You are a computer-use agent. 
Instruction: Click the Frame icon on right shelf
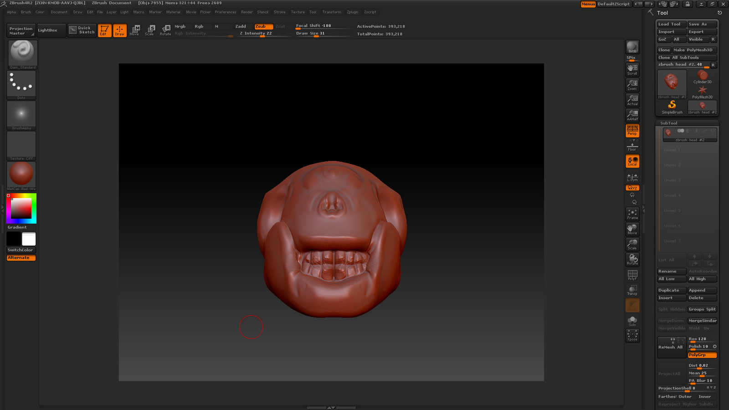tap(632, 214)
